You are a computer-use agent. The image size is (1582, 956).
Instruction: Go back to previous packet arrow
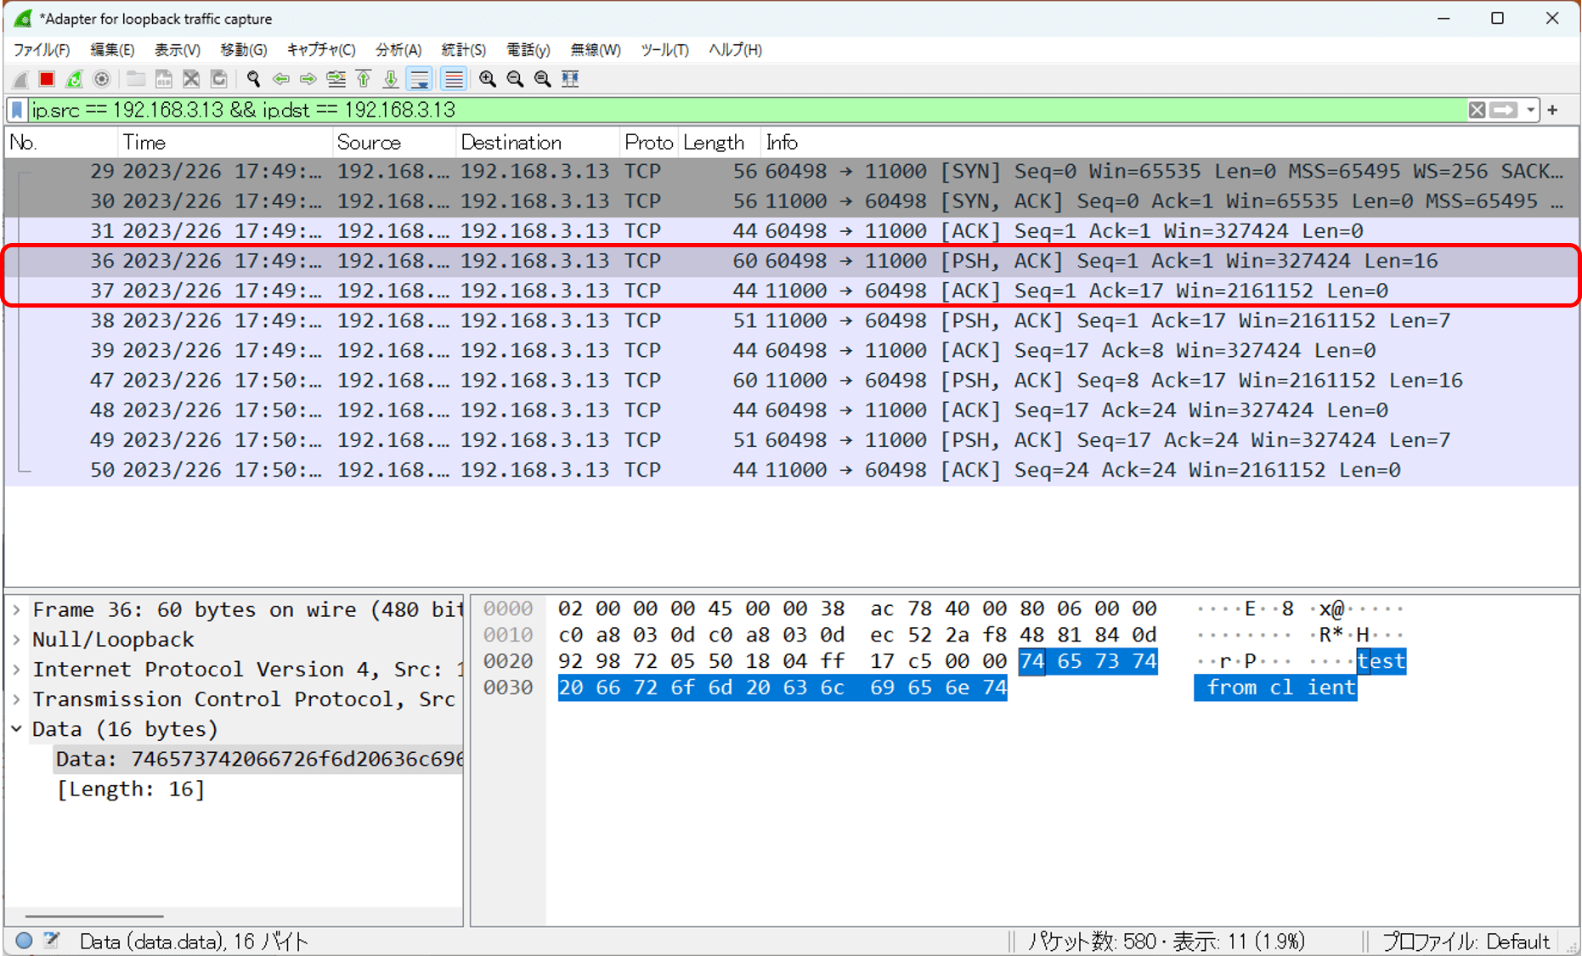[280, 79]
